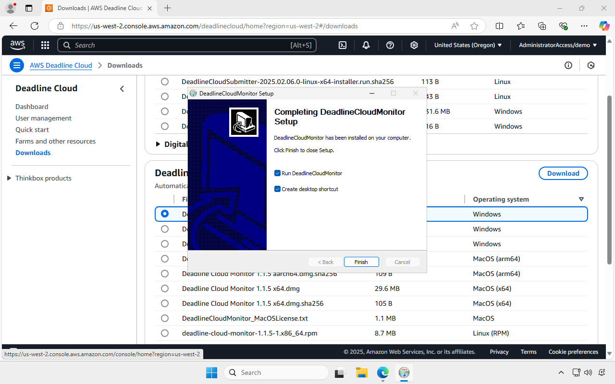
Task: Open AWS CloudShell terminal icon
Action: pyautogui.click(x=342, y=45)
